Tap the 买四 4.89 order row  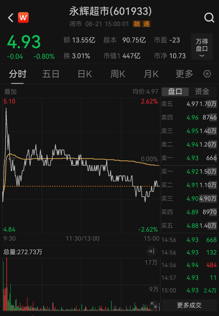pyautogui.click(x=189, y=212)
